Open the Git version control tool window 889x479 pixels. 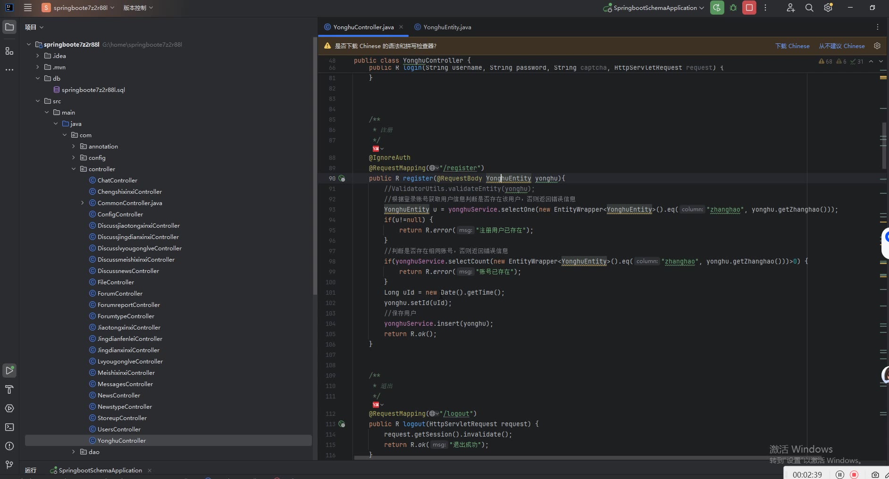[9, 465]
